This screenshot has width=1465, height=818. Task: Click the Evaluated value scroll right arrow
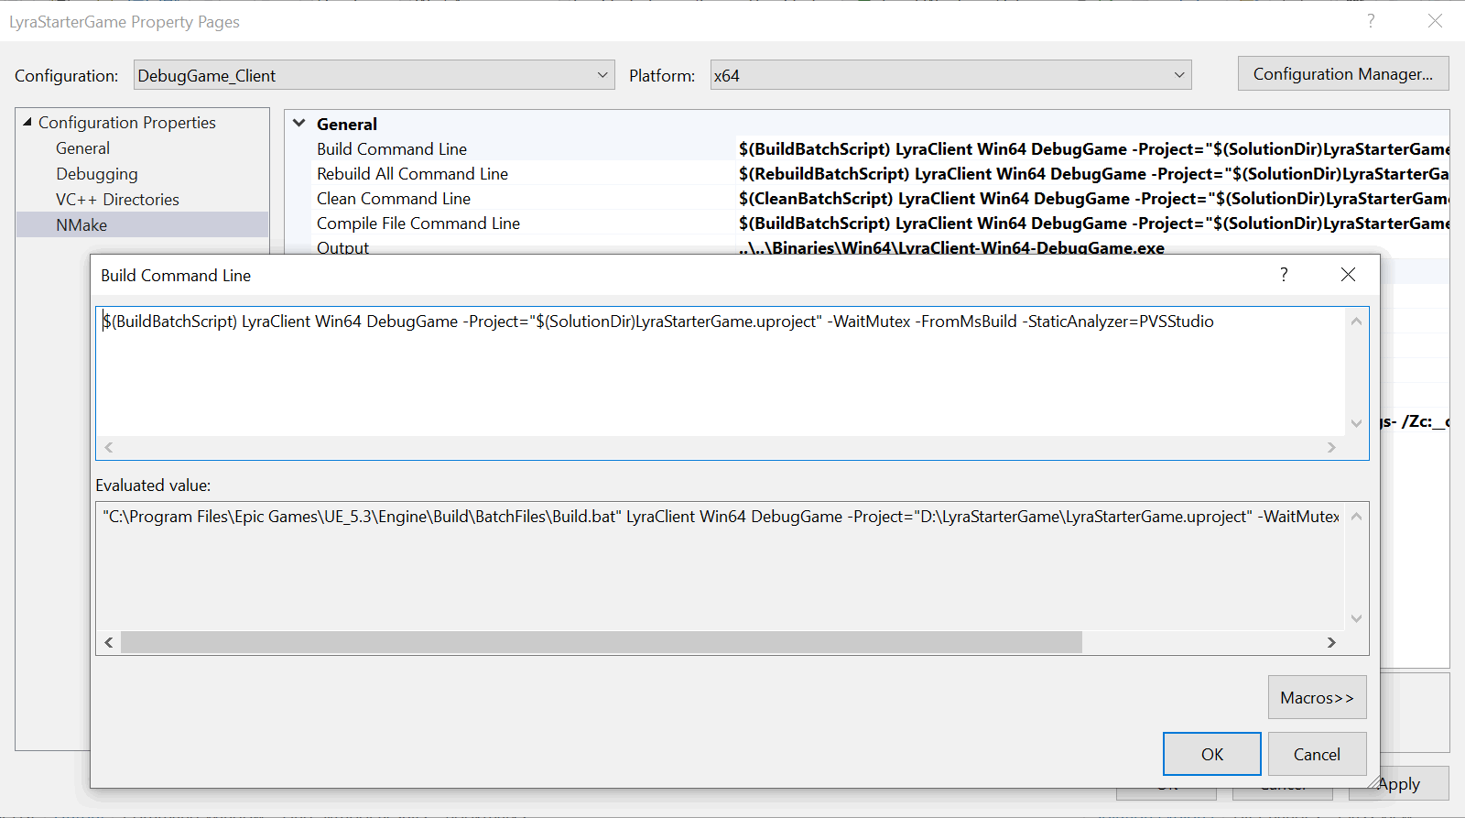pyautogui.click(x=1331, y=642)
